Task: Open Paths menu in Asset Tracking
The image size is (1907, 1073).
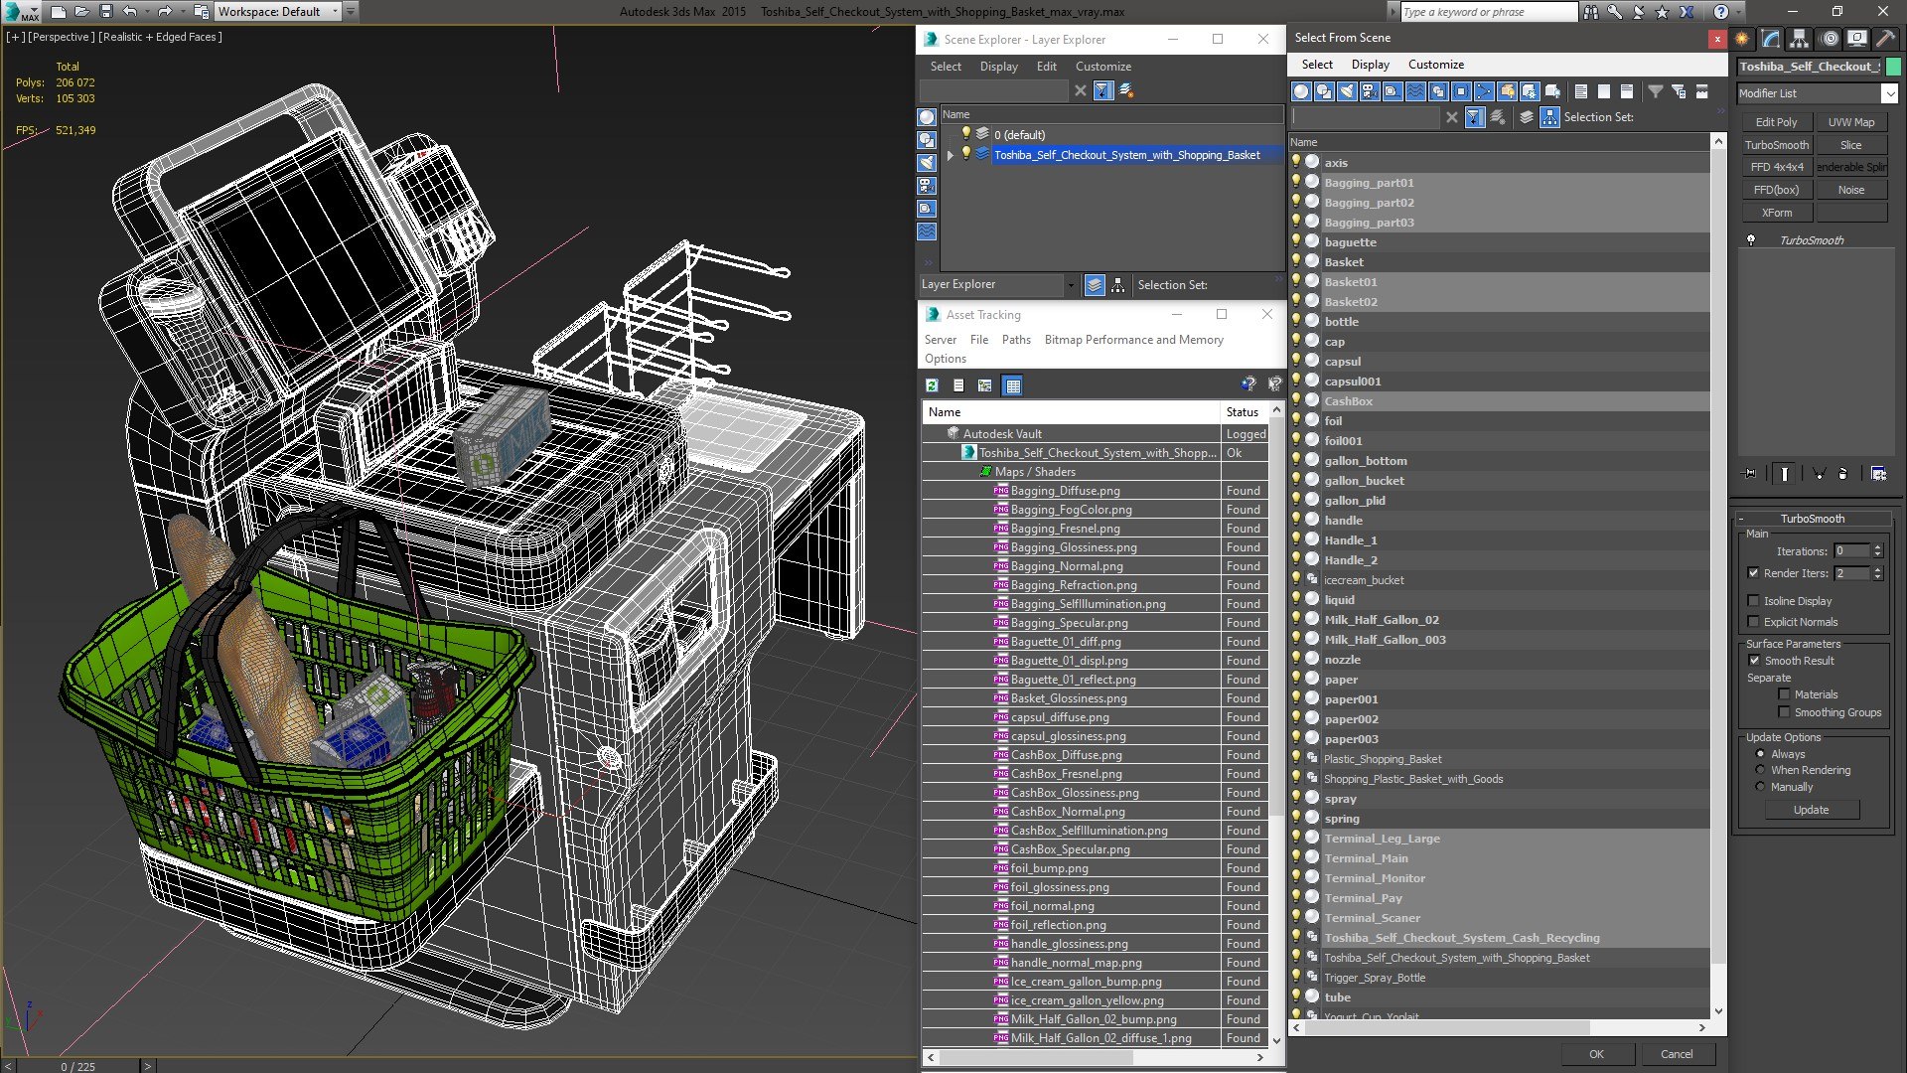Action: (1016, 340)
